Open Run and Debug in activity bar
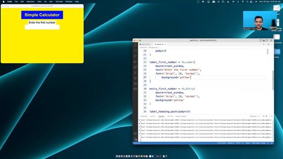 (135, 62)
